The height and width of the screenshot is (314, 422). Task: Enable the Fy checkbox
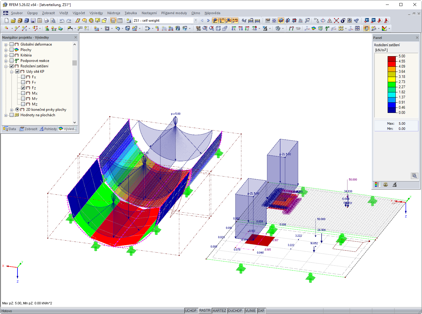[23, 82]
